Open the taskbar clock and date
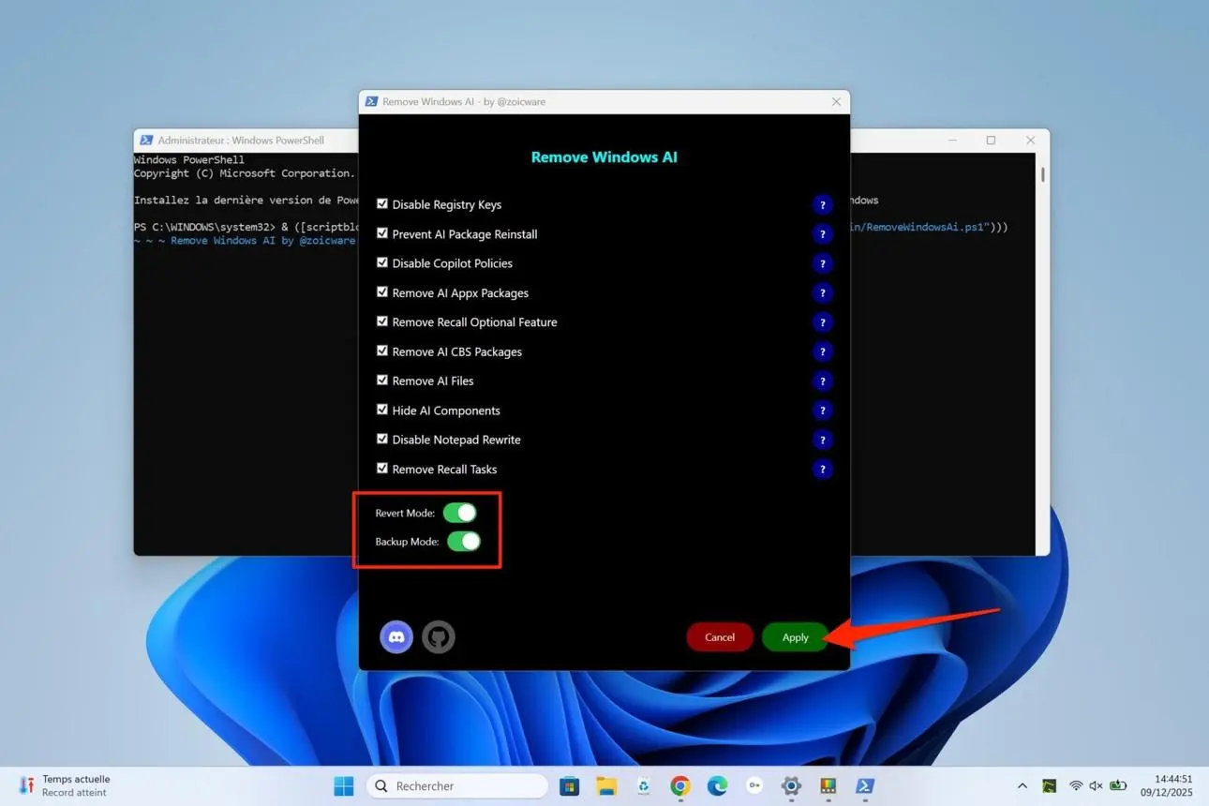Screen dimensions: 1209x806 (x=1166, y=786)
